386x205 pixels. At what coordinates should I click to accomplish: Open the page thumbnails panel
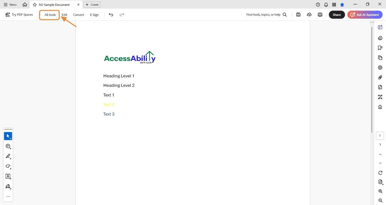380,58
